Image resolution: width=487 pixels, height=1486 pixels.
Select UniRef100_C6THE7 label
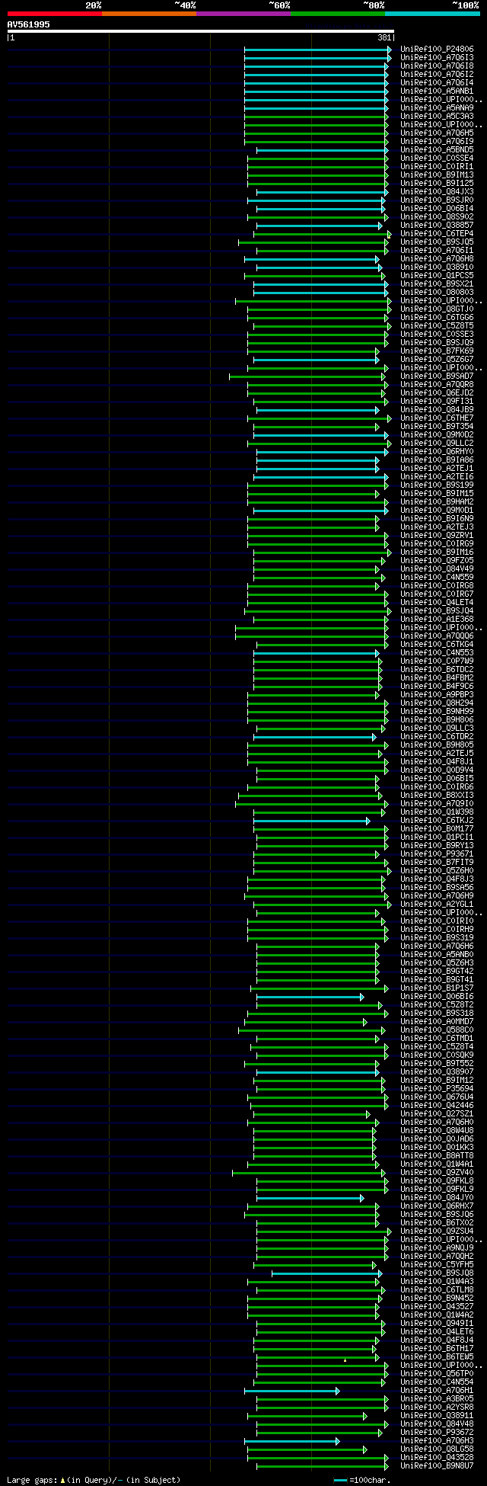[x=437, y=418]
